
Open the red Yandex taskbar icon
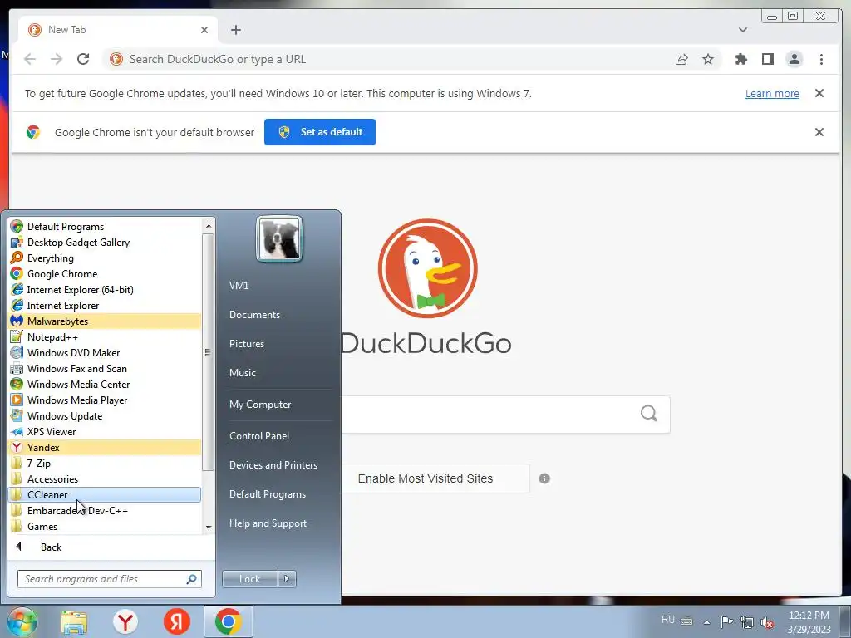[176, 622]
